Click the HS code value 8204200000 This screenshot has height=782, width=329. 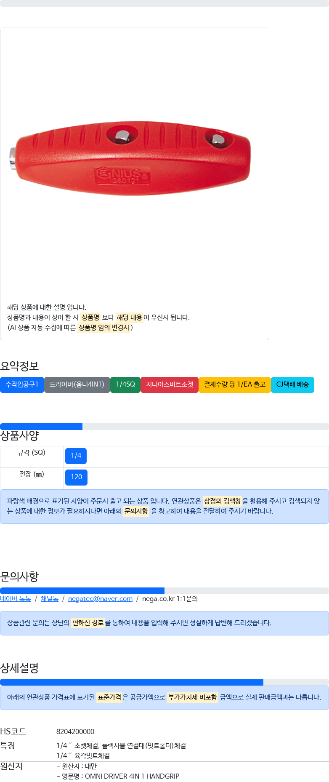point(75,732)
